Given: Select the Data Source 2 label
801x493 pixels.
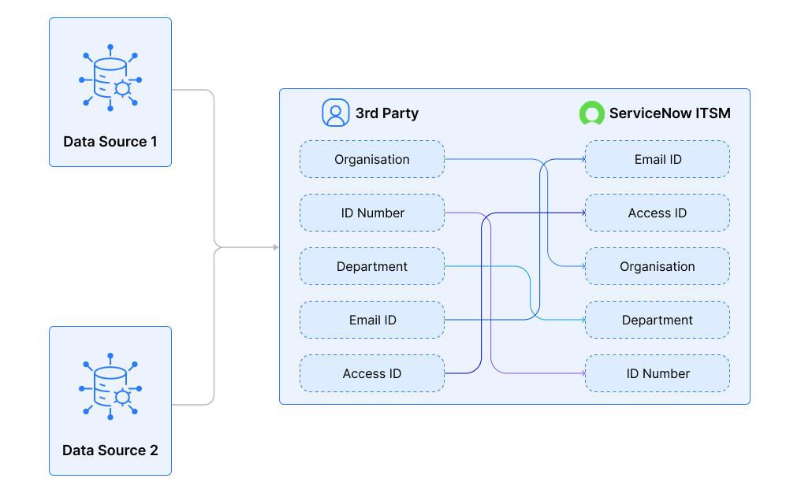Looking at the screenshot, I should pos(110,450).
